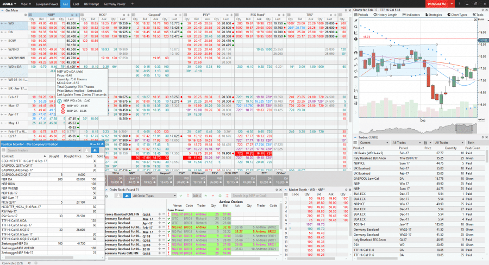Collapse the Market Depth WD NBP panel

pos(286,190)
